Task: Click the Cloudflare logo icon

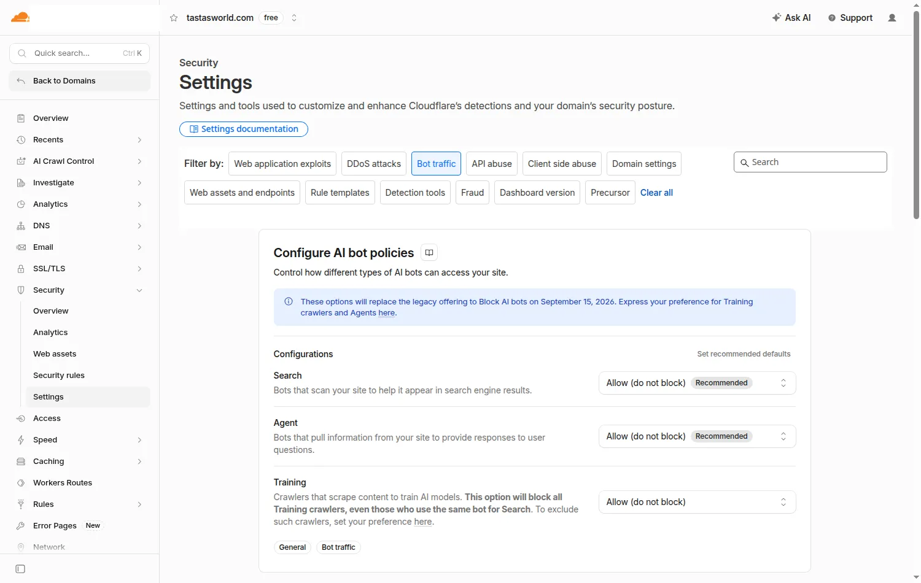Action: click(x=20, y=17)
